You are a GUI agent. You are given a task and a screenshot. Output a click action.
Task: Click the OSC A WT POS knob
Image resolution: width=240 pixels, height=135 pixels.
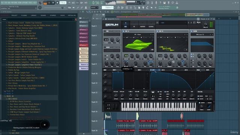coord(126,63)
